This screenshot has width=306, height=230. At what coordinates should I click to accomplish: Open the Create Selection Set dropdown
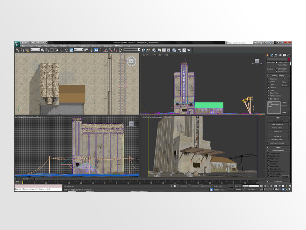pyautogui.click(x=132, y=50)
